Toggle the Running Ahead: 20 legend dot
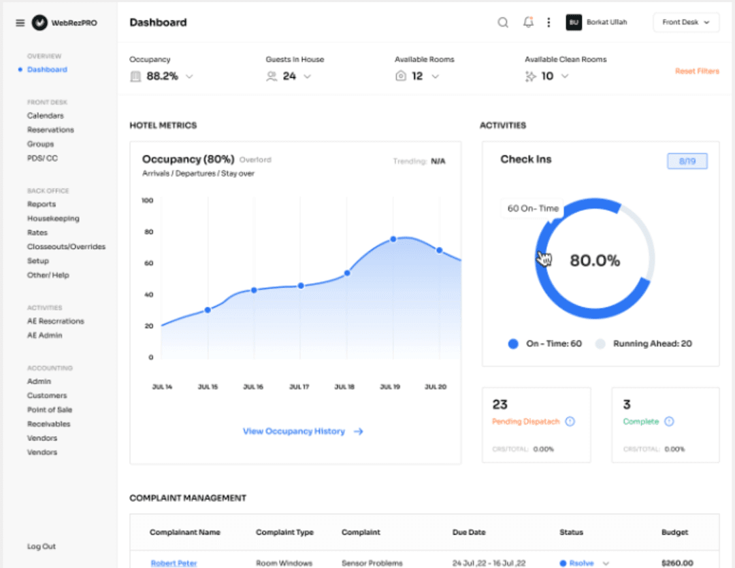This screenshot has height=568, width=735. click(x=600, y=344)
